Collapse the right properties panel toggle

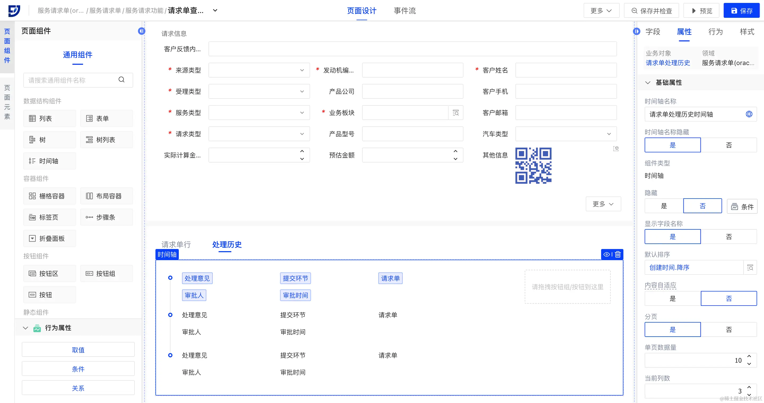click(x=636, y=31)
